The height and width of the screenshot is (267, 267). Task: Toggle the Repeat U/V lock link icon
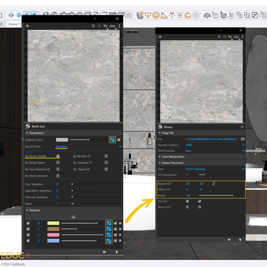tap(214, 184)
